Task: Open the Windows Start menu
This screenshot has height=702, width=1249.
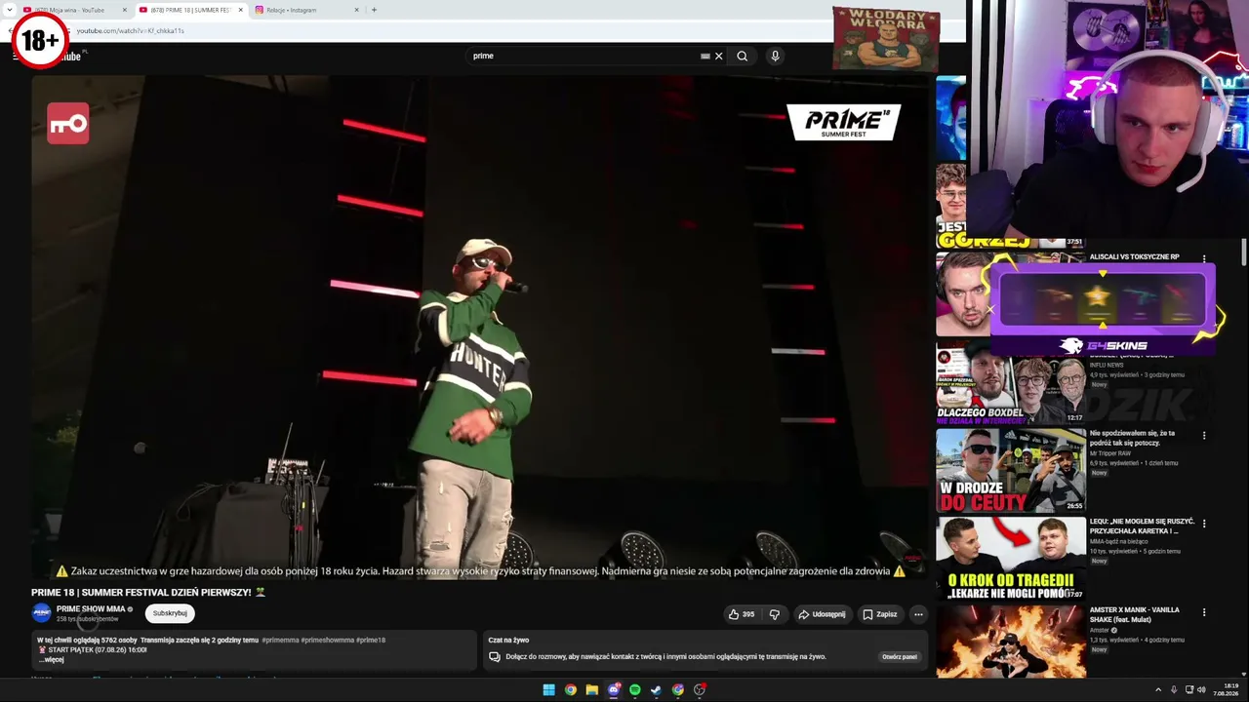Action: pyautogui.click(x=549, y=690)
